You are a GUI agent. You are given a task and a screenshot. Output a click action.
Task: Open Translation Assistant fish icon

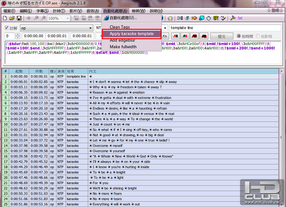(194, 18)
